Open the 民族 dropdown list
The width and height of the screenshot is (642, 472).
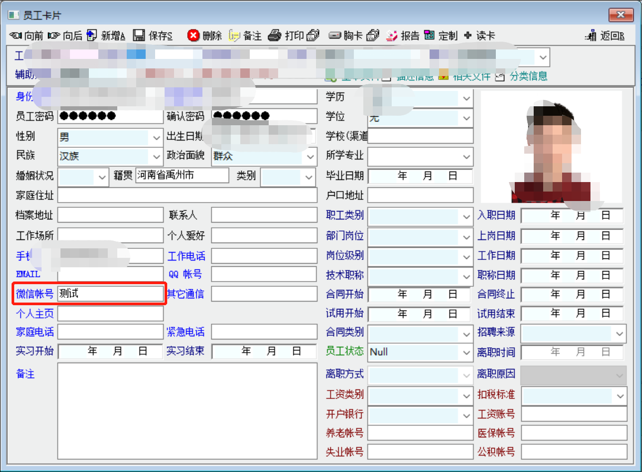(156, 157)
